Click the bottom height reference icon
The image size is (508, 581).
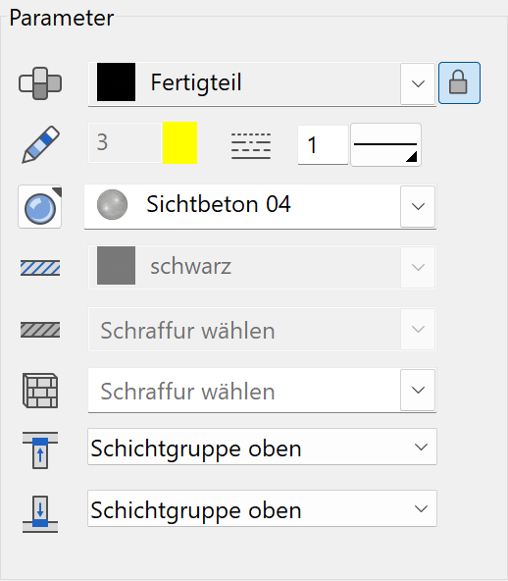(x=40, y=514)
